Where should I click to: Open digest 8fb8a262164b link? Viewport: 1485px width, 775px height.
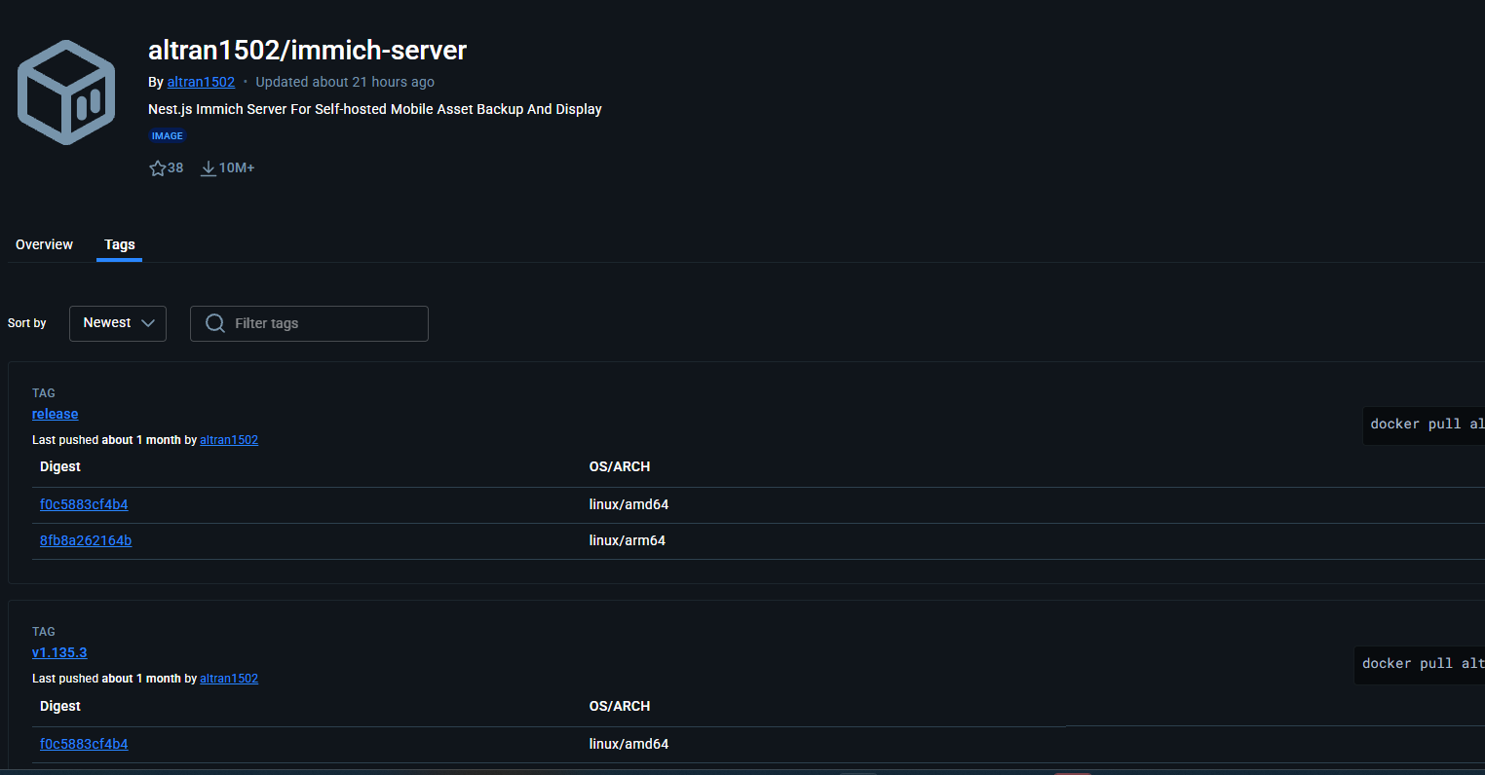point(86,540)
